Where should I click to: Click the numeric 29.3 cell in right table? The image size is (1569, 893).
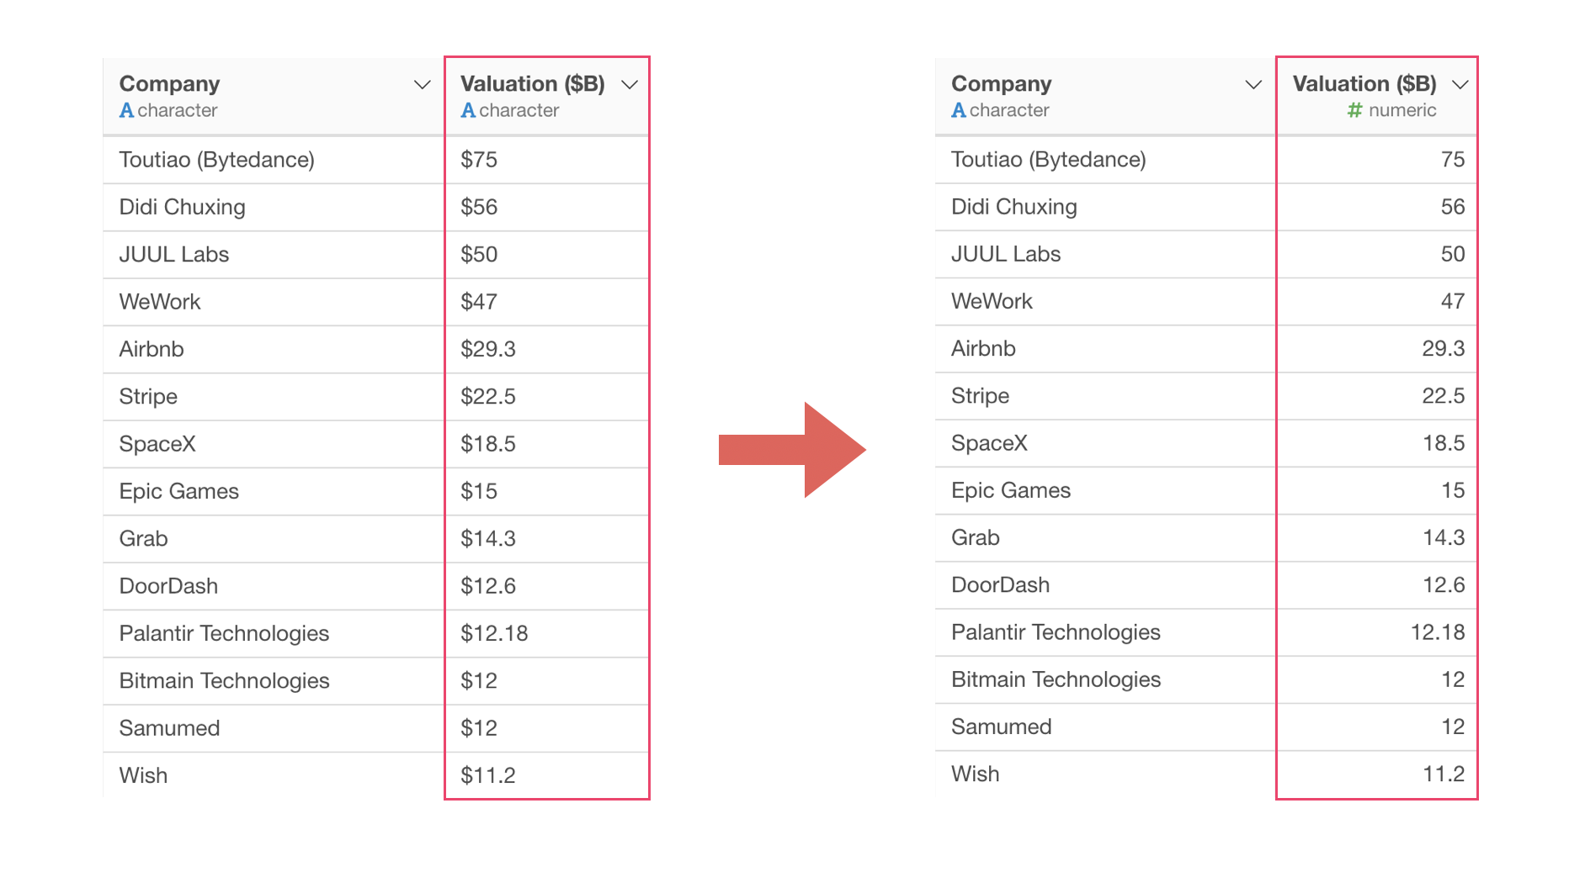pos(1376,348)
